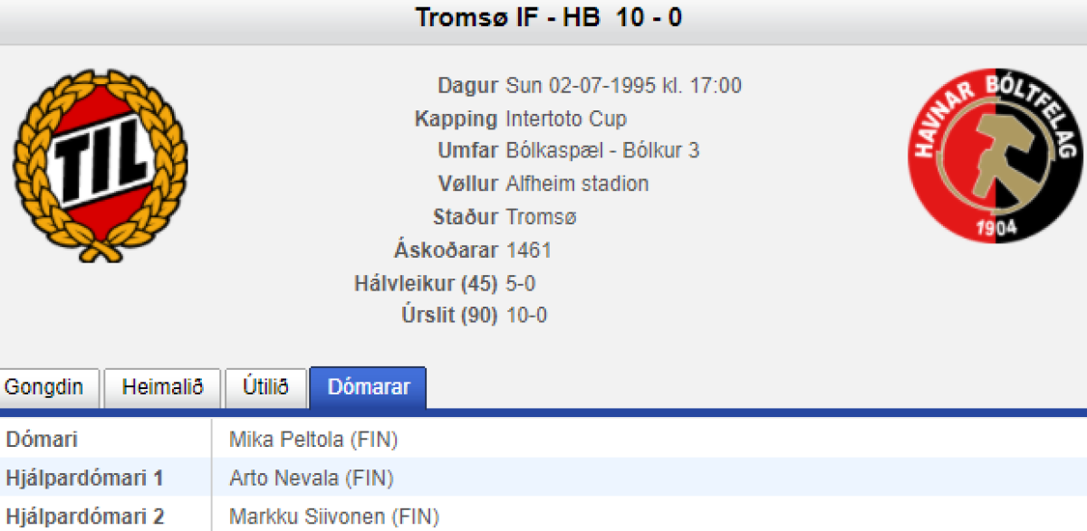The height and width of the screenshot is (531, 1087).
Task: Click assistant referee Markku Siivonen (FIN)
Action: 333,517
